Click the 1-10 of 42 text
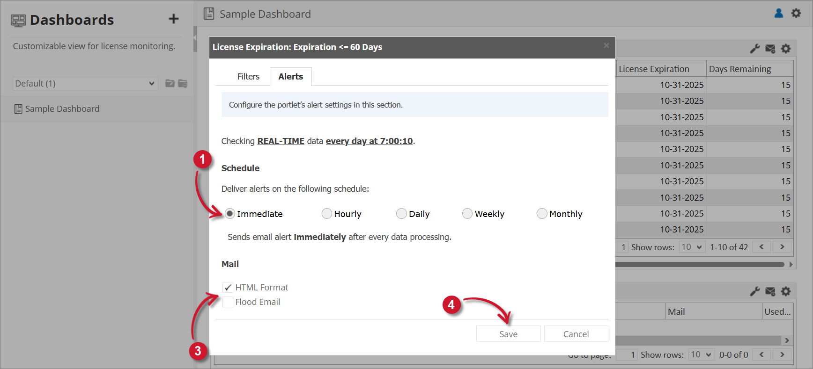Screen dimensions: 813x369 click(729, 247)
